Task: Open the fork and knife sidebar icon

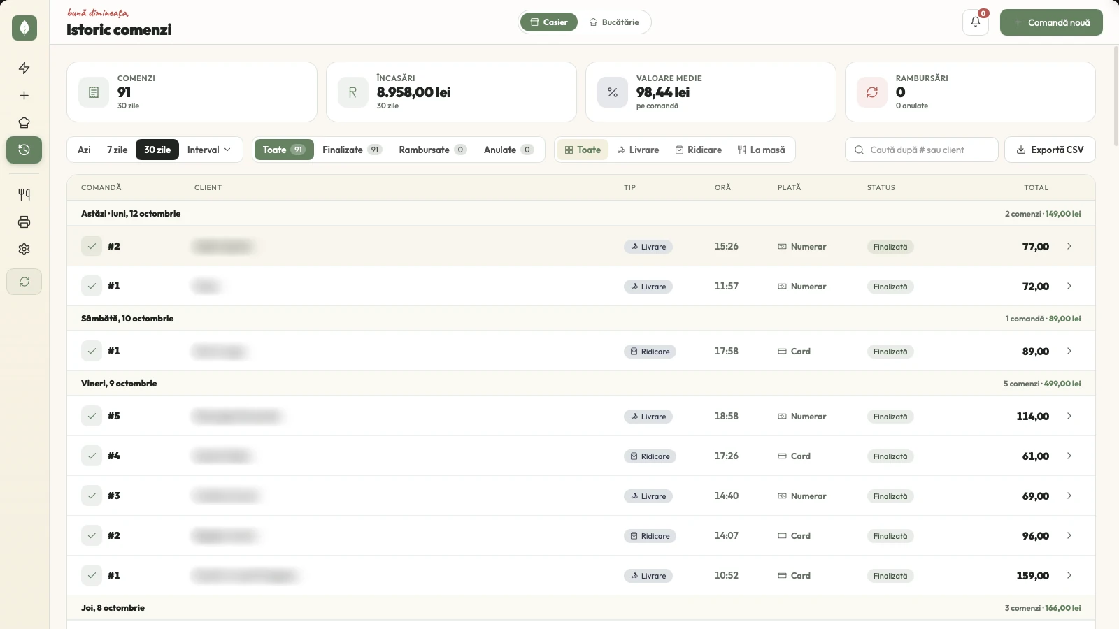Action: (x=24, y=194)
